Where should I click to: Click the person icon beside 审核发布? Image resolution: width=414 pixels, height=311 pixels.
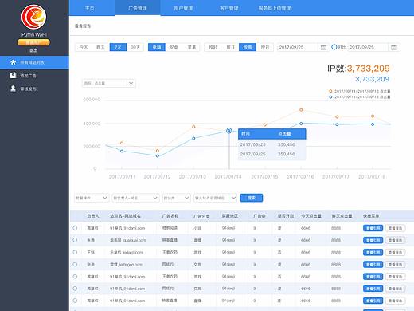(13, 89)
